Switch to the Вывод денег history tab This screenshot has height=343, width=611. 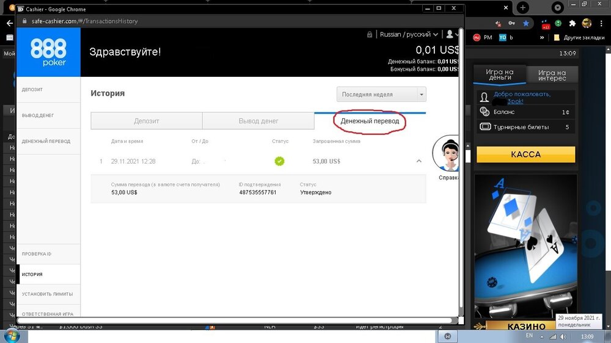tap(258, 121)
